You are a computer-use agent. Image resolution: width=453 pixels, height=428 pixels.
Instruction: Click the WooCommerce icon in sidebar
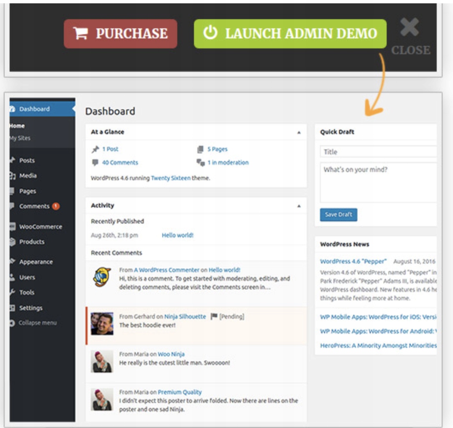[12, 227]
